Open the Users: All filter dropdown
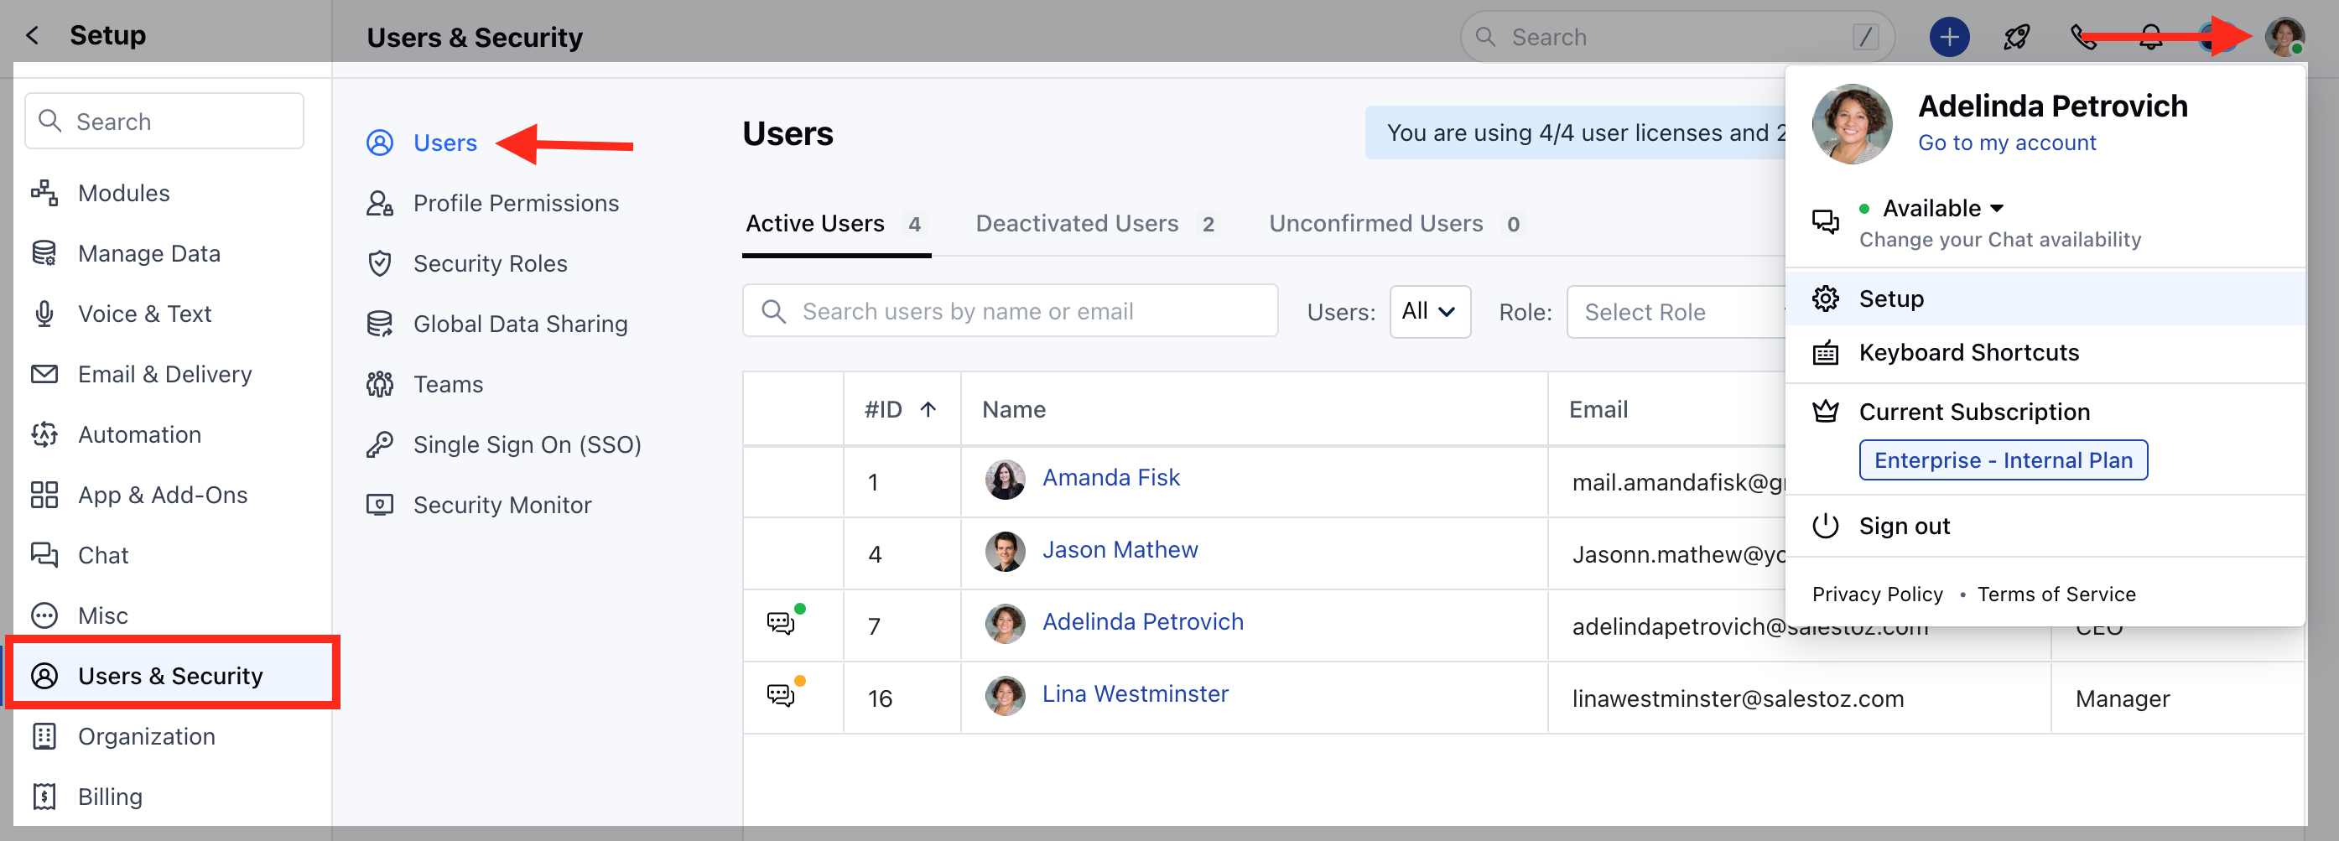Screen dimensions: 2339x841 (x=1430, y=312)
